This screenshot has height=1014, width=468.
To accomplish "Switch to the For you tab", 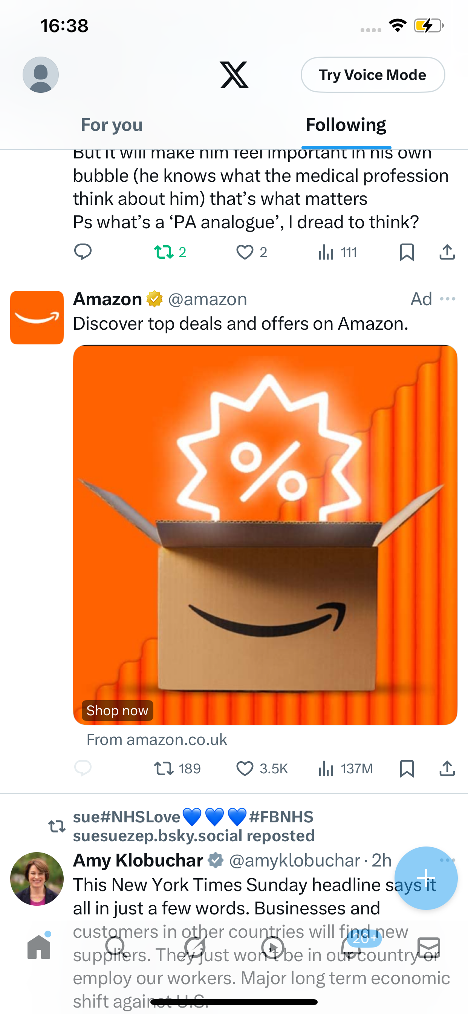I will [x=112, y=125].
